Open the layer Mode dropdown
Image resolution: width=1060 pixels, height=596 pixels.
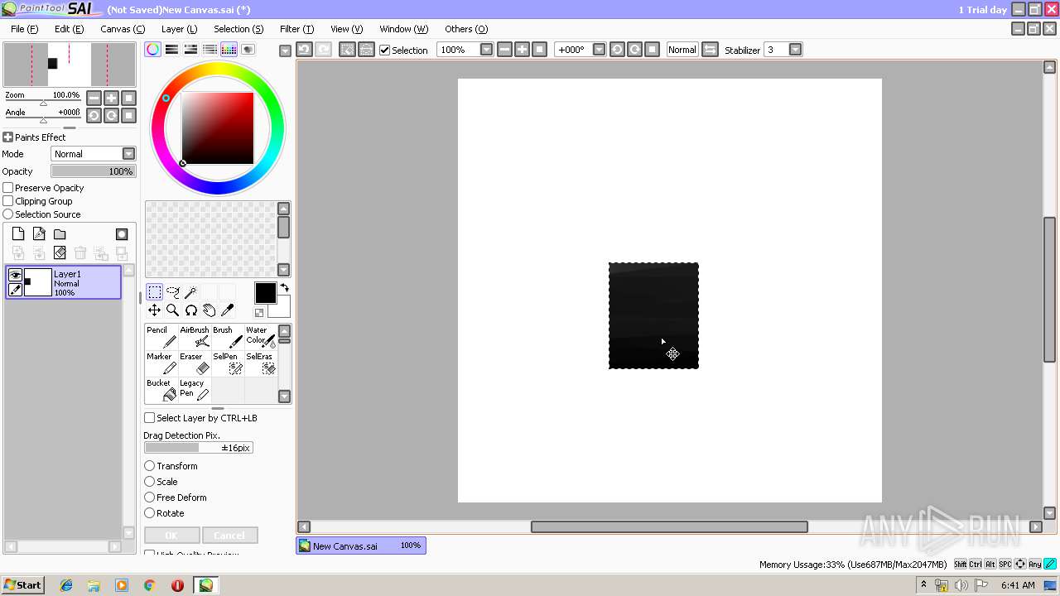(x=128, y=154)
